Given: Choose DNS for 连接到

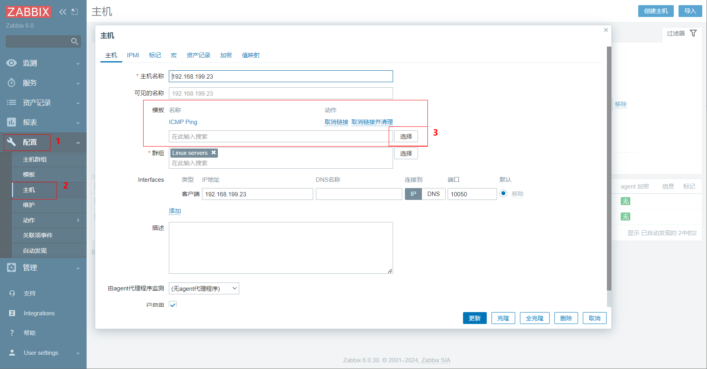Looking at the screenshot, I should [x=433, y=194].
